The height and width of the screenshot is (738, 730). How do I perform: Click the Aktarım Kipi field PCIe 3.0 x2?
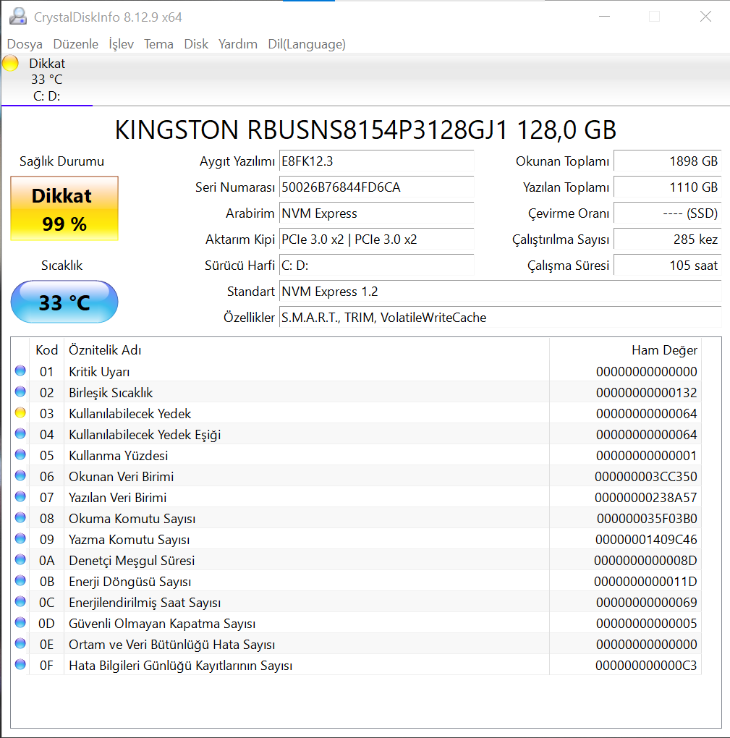tap(376, 239)
